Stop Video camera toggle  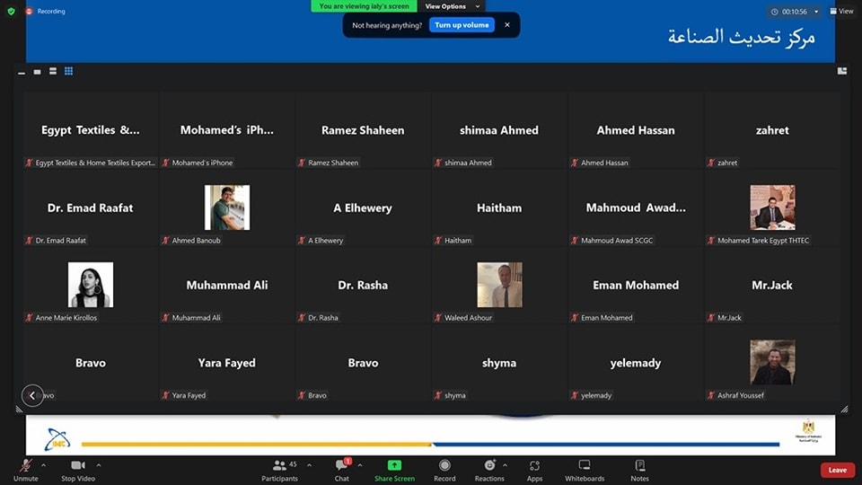coord(80,468)
